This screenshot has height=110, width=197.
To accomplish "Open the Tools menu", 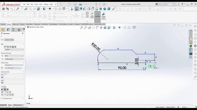I will [x=41, y=4].
